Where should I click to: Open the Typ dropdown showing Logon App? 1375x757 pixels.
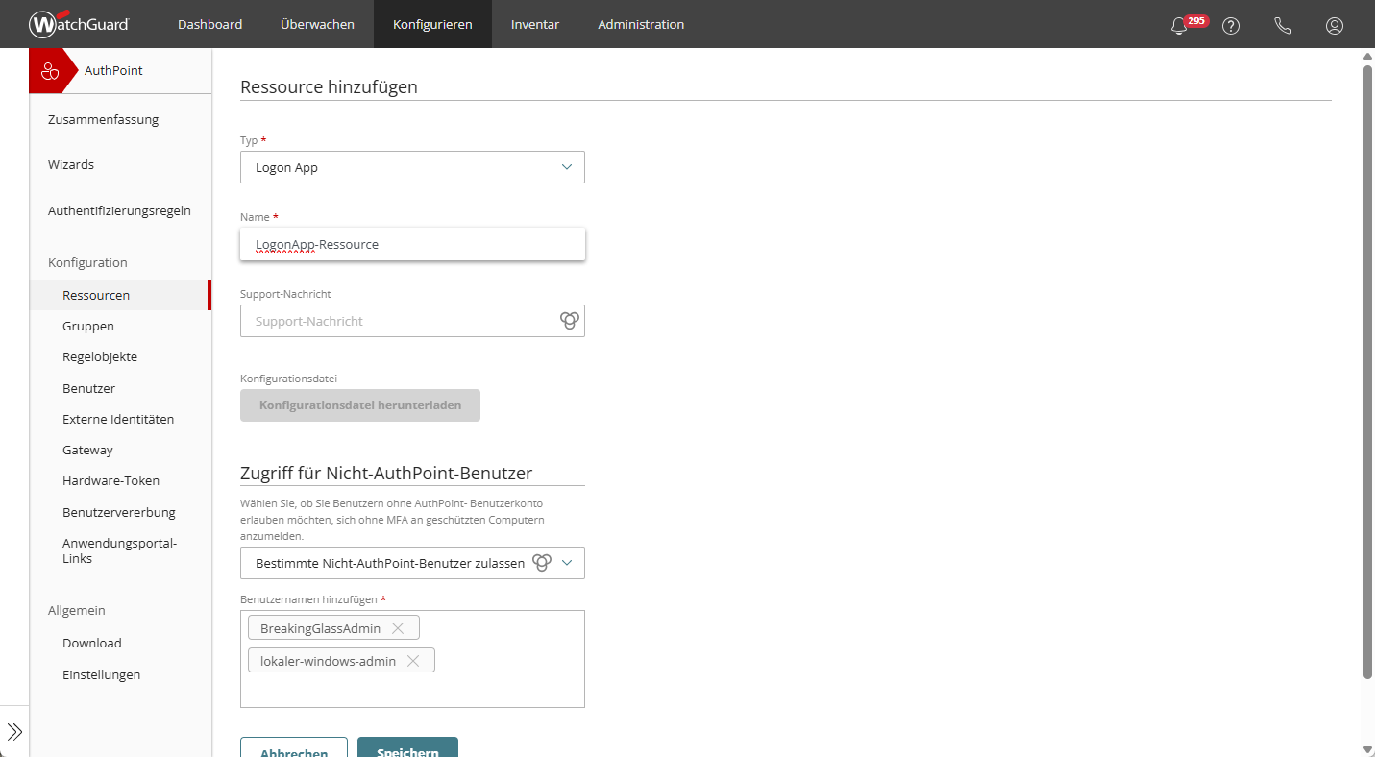(412, 167)
